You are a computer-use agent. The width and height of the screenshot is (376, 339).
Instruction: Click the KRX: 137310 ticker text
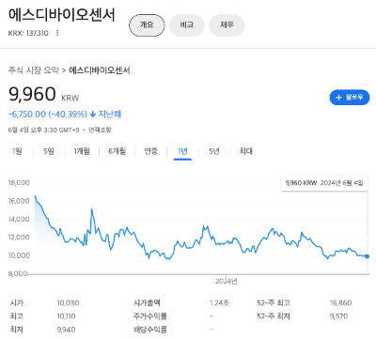[x=28, y=33]
